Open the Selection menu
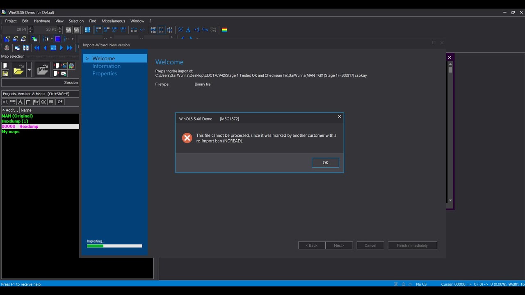The height and width of the screenshot is (295, 525). pos(76,21)
